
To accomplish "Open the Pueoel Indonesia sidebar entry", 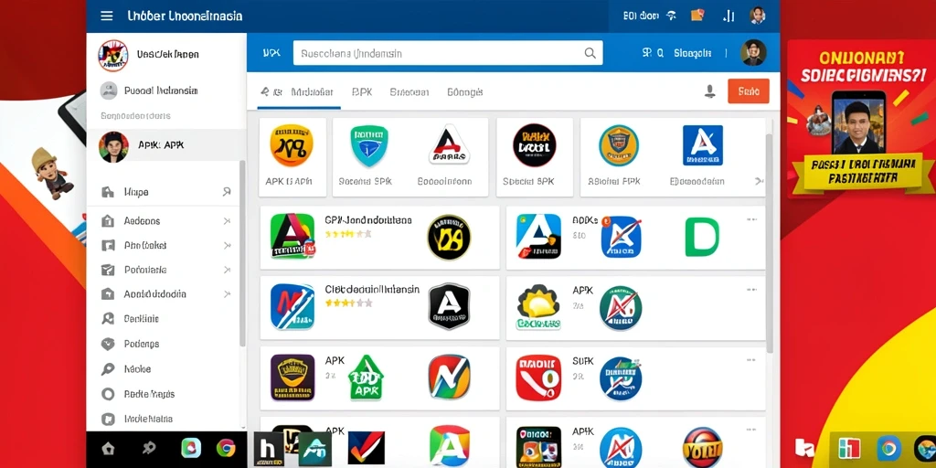I will point(161,90).
